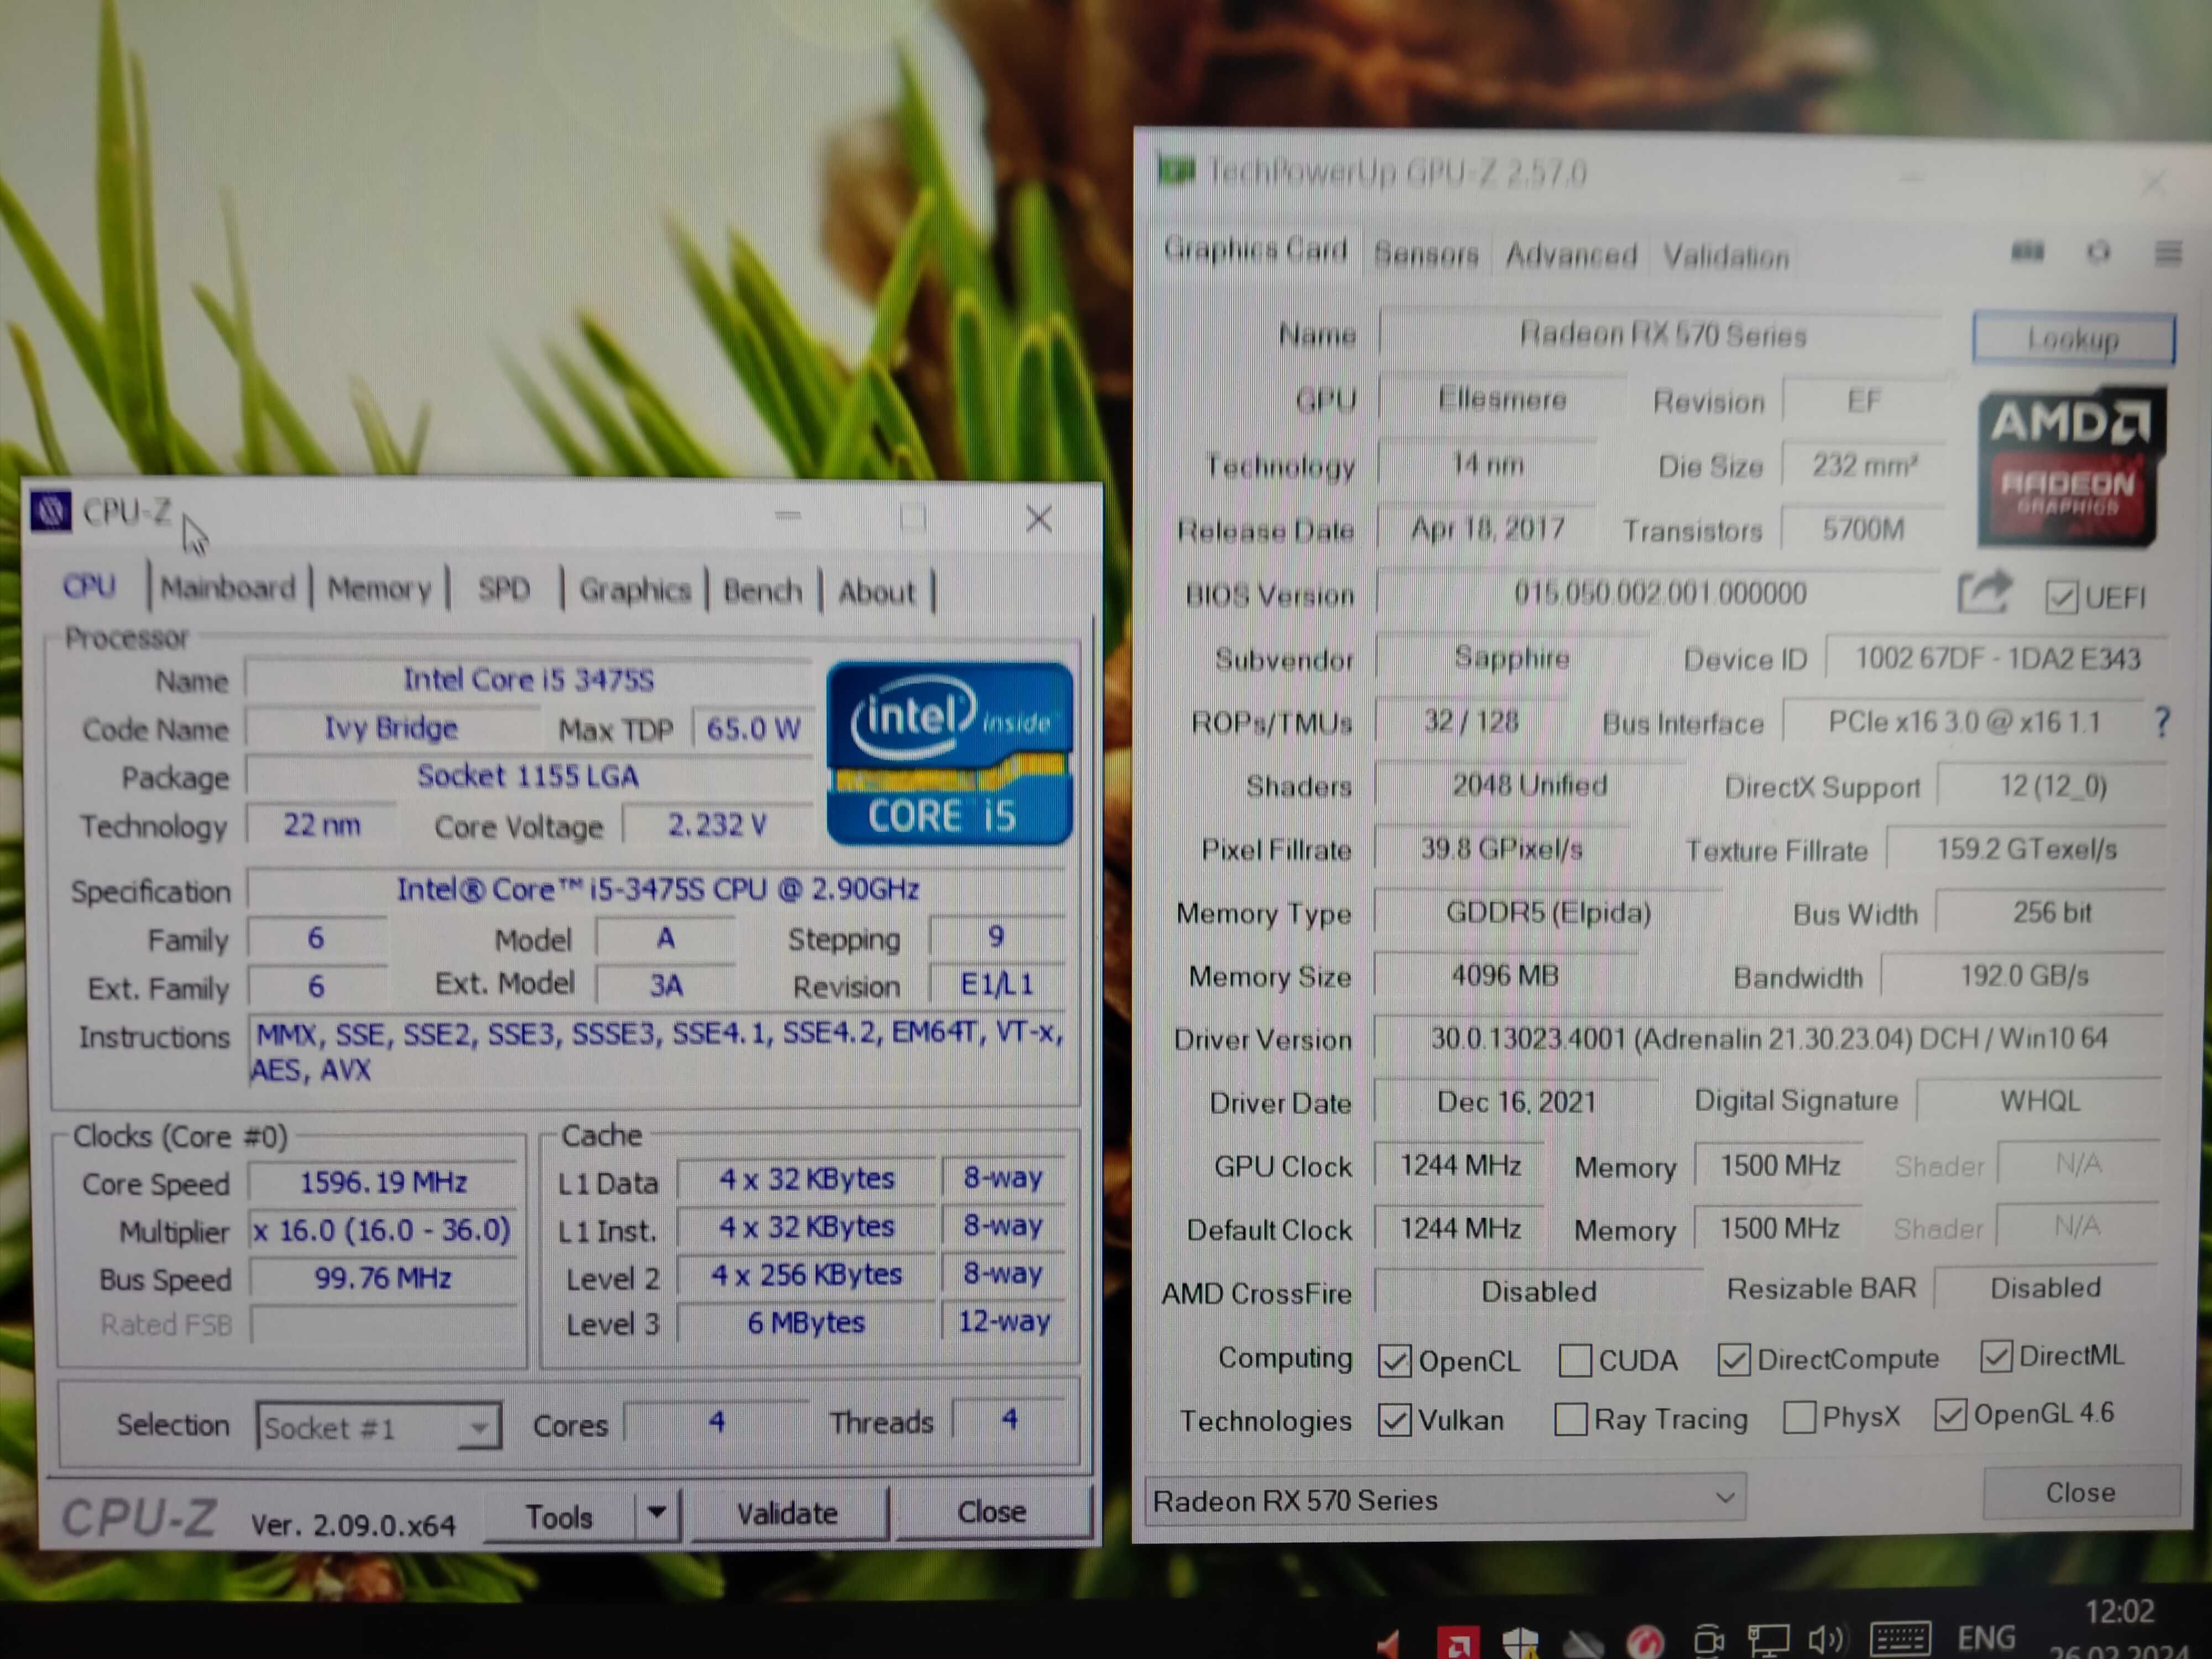Click the Core Speed value 1596.19 MHz
The width and height of the screenshot is (2212, 1659).
point(383,1182)
